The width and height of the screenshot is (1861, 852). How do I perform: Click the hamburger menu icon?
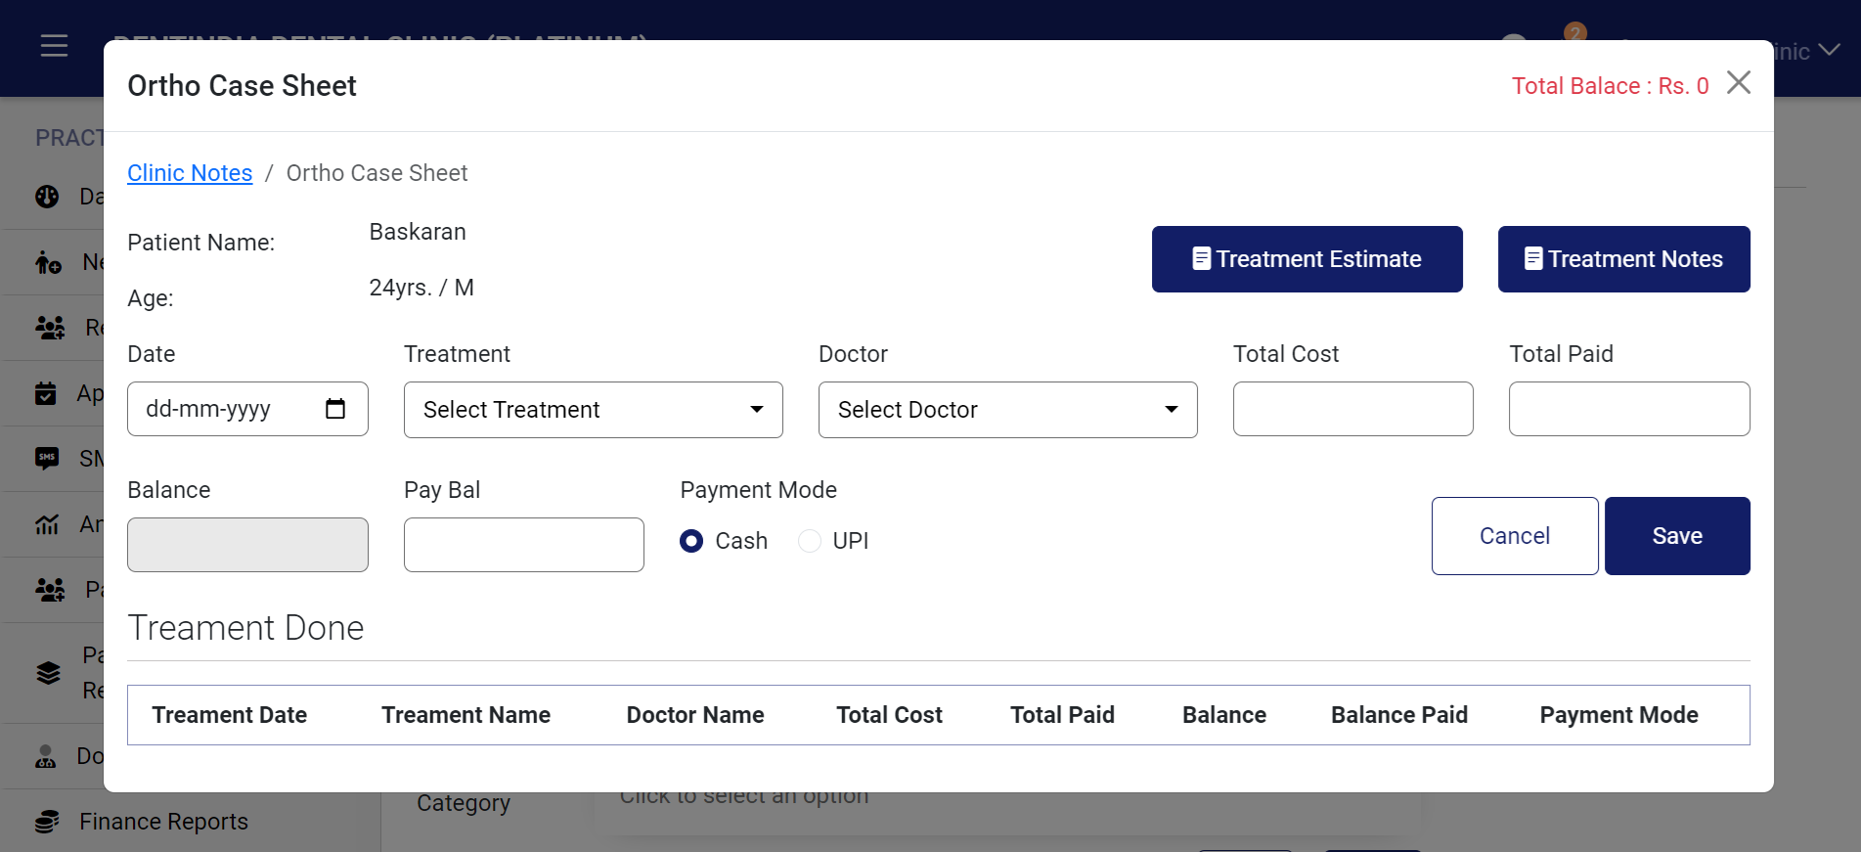pos(54,46)
